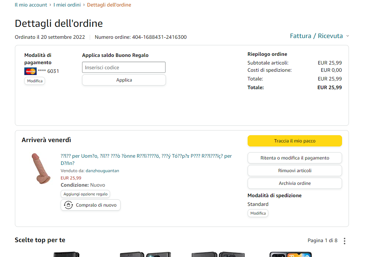366x257 pixels.
Task: Open the three-dot menu beside Pagina 1 di 8
Action: pos(345,241)
